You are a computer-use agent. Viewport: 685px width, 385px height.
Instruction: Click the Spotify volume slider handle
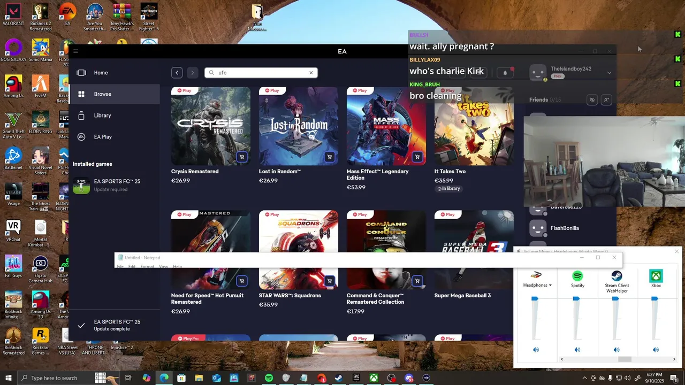coord(576,299)
